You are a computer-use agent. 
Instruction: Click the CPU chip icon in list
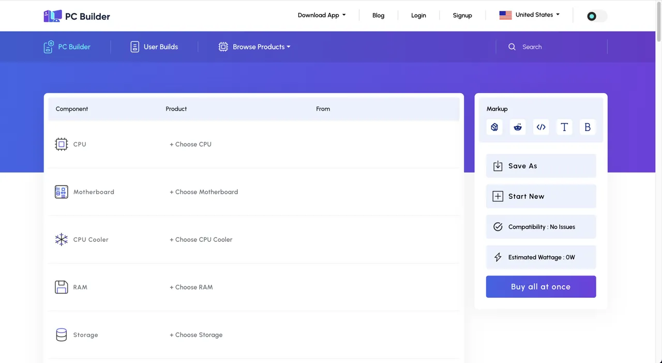pos(62,144)
